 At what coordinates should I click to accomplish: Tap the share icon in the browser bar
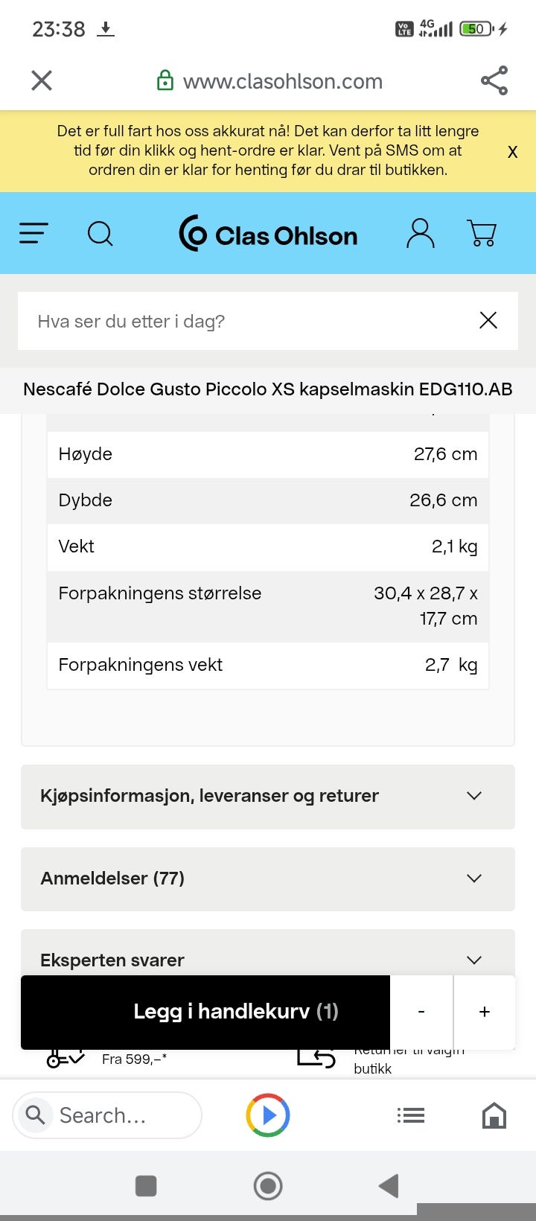tap(494, 80)
